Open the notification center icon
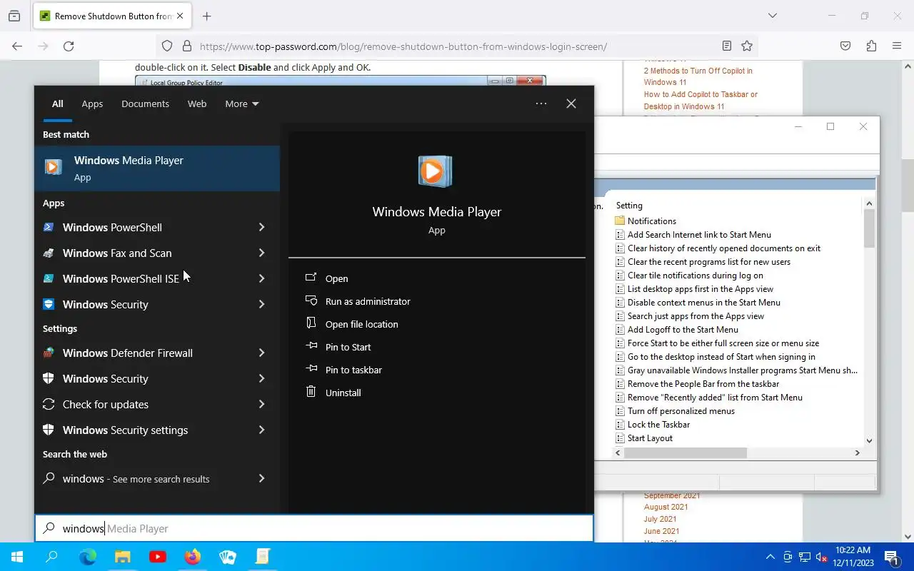 click(x=891, y=557)
